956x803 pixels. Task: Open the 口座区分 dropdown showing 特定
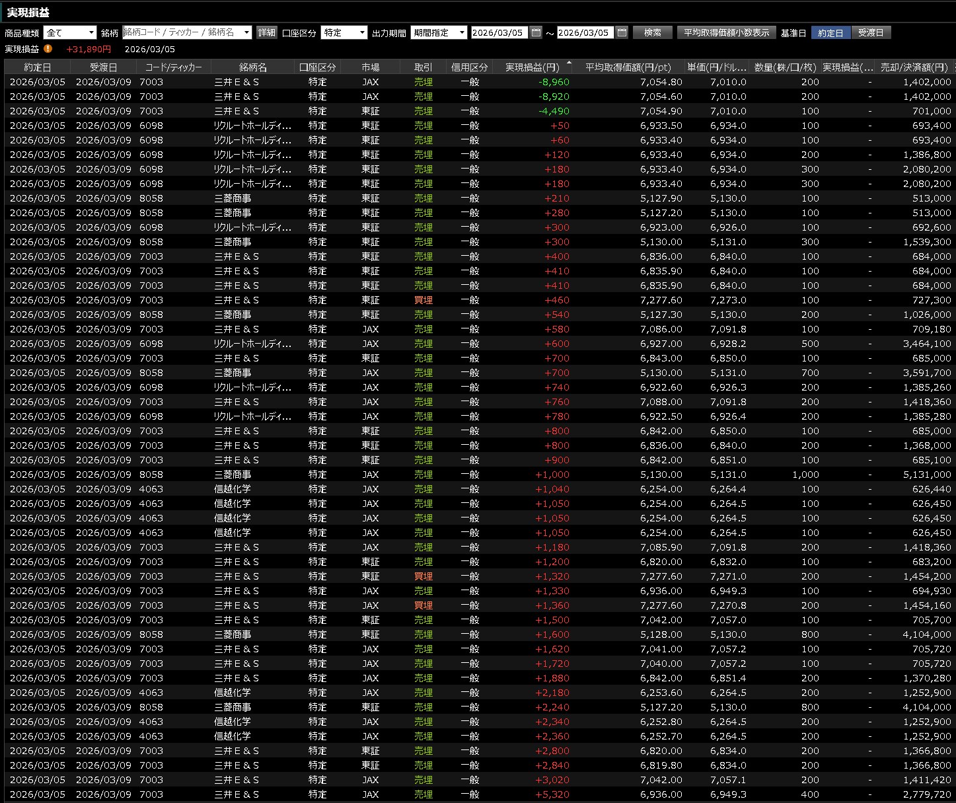tap(361, 32)
